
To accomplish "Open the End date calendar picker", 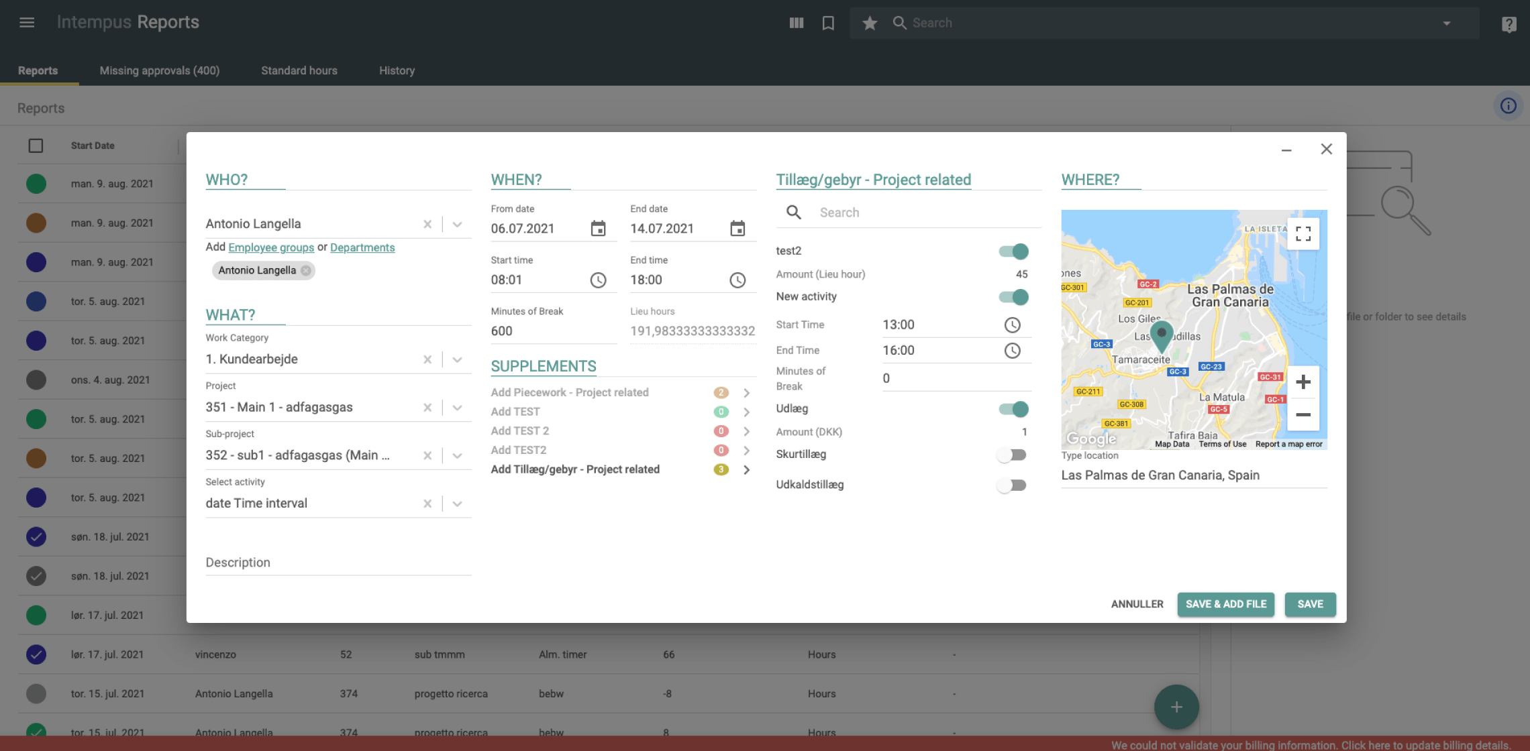I will [x=737, y=229].
